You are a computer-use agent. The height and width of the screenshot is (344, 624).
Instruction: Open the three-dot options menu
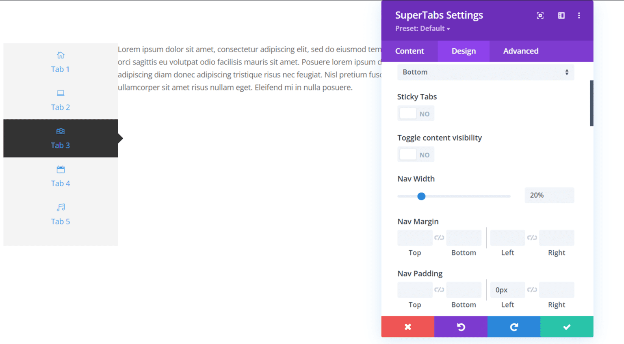click(579, 15)
